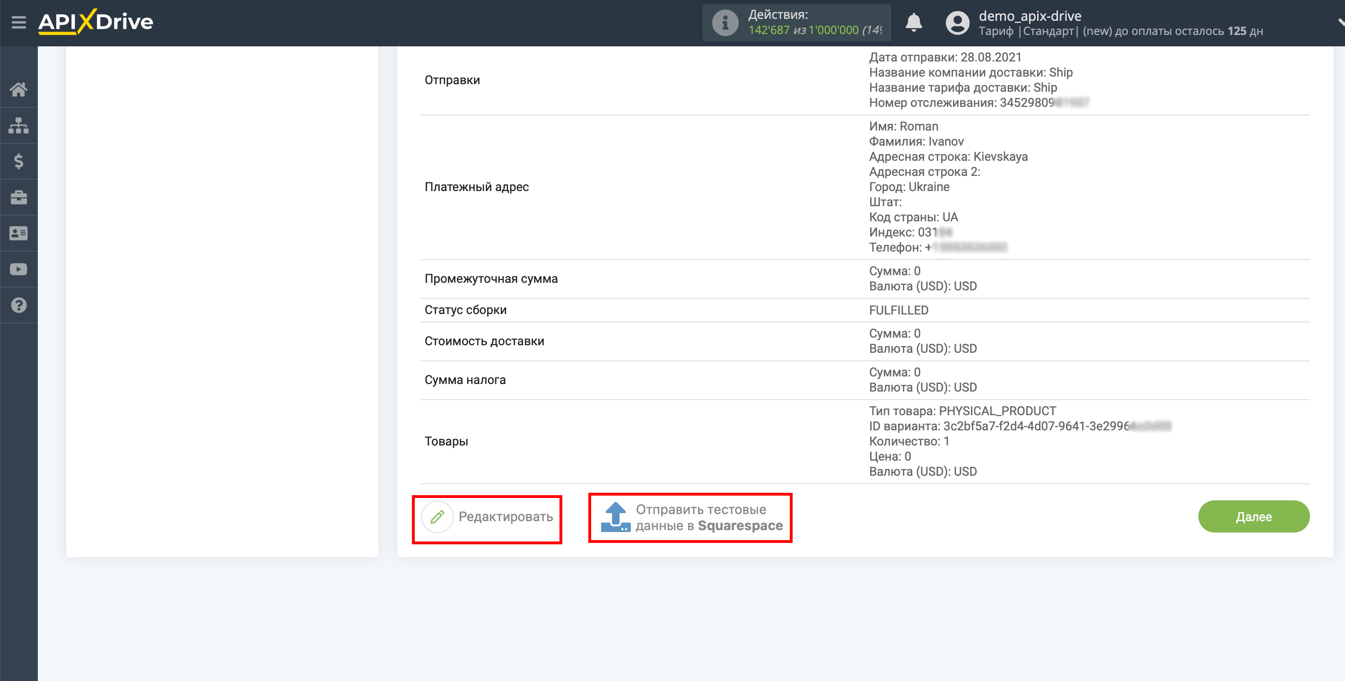Select the Платежный адрес row label
The height and width of the screenshot is (681, 1345).
pos(477,187)
